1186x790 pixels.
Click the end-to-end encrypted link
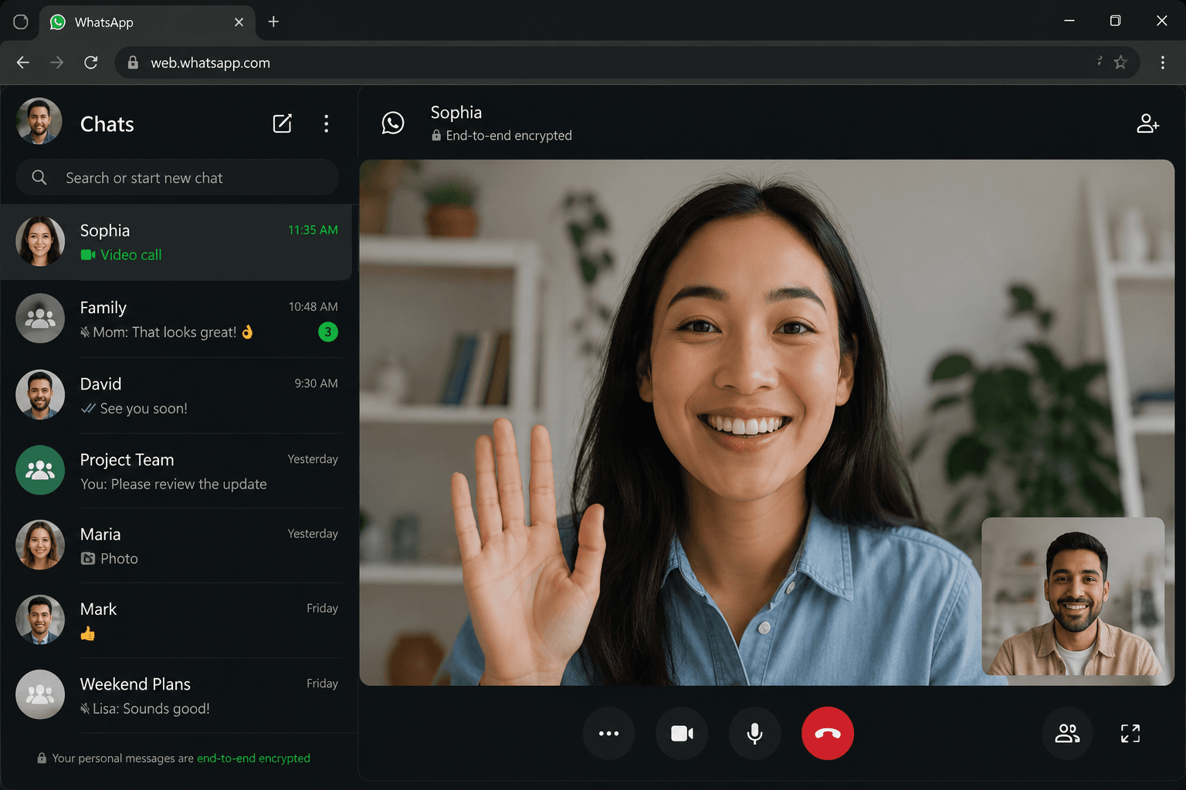coord(253,758)
